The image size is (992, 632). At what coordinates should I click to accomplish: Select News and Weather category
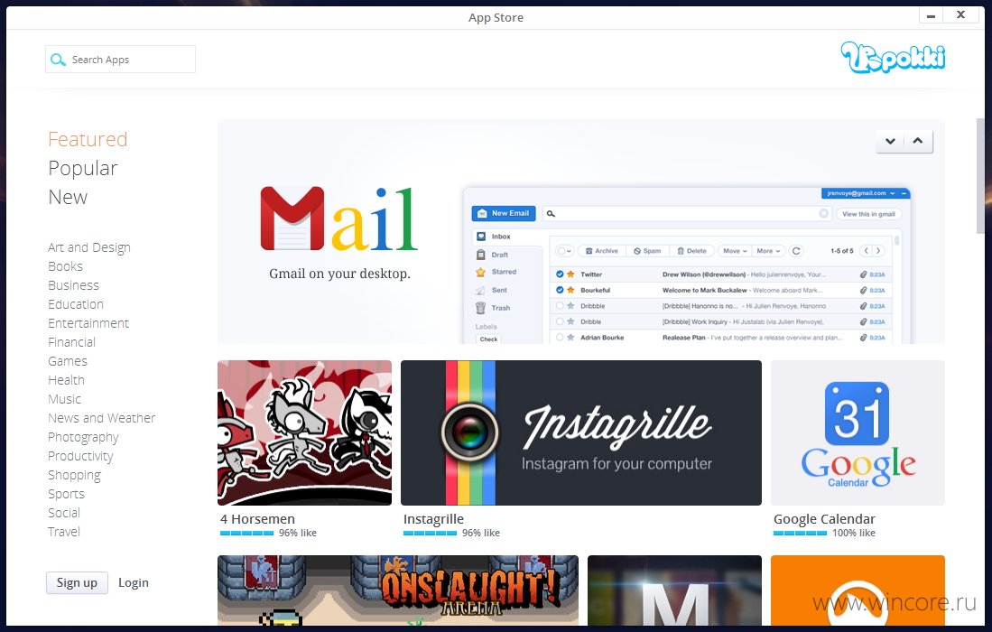point(101,418)
